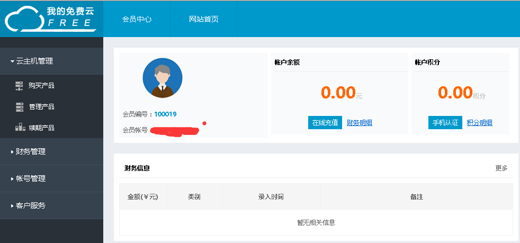Open the 财务明细 link

pos(360,123)
